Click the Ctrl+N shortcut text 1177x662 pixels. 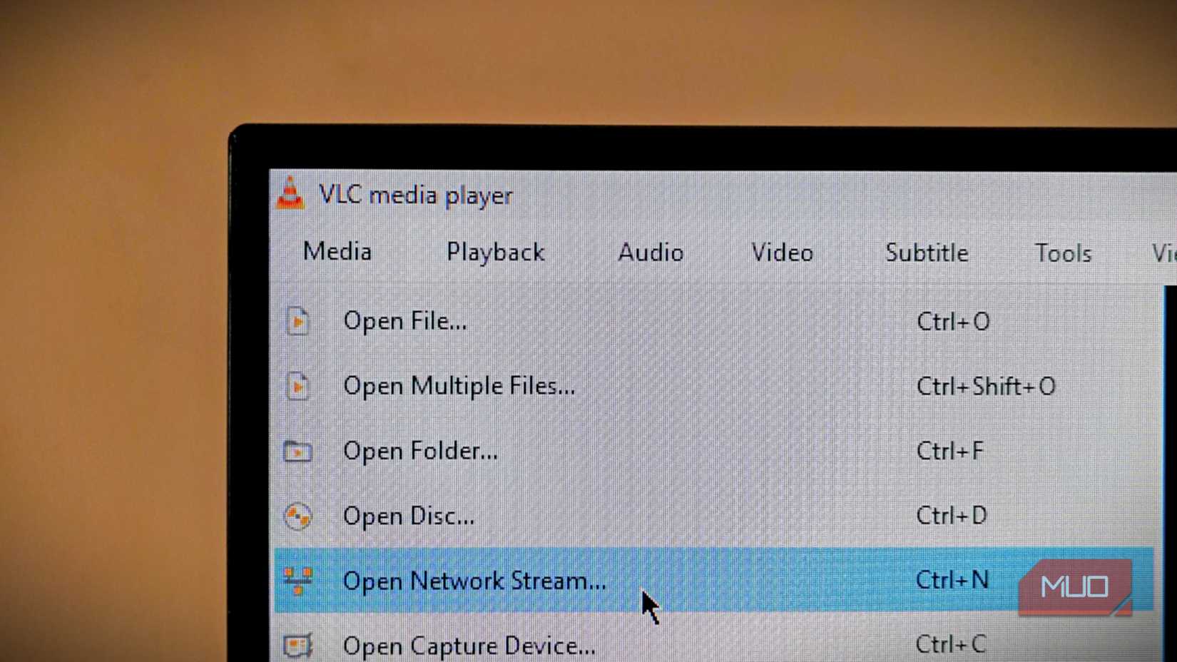[x=952, y=580]
